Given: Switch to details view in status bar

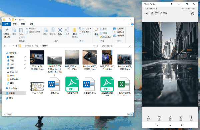Looking at the screenshot, I should point(128,114).
